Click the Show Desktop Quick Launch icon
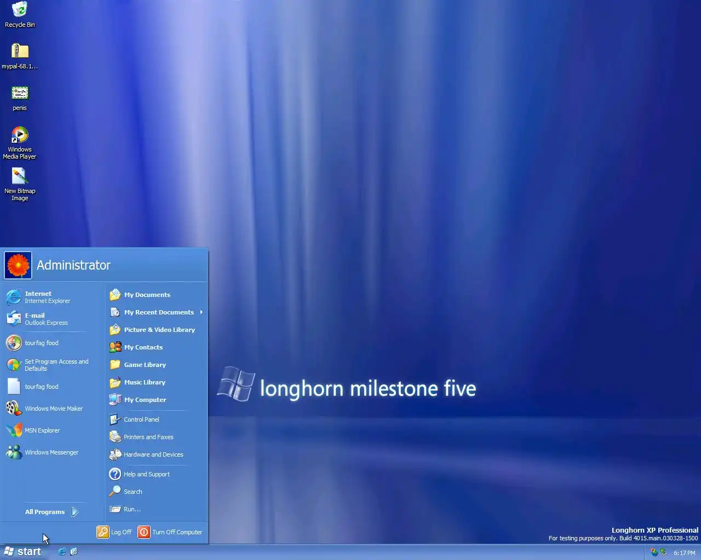This screenshot has height=560, width=701. tap(74, 552)
